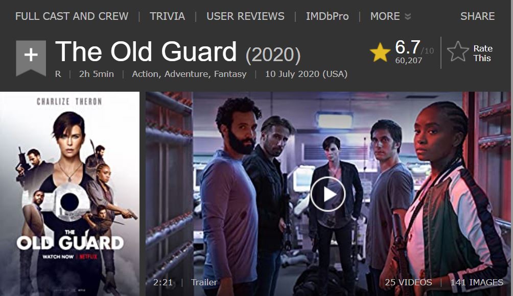
Task: Select the Fantasy genre link
Action: pyautogui.click(x=230, y=74)
